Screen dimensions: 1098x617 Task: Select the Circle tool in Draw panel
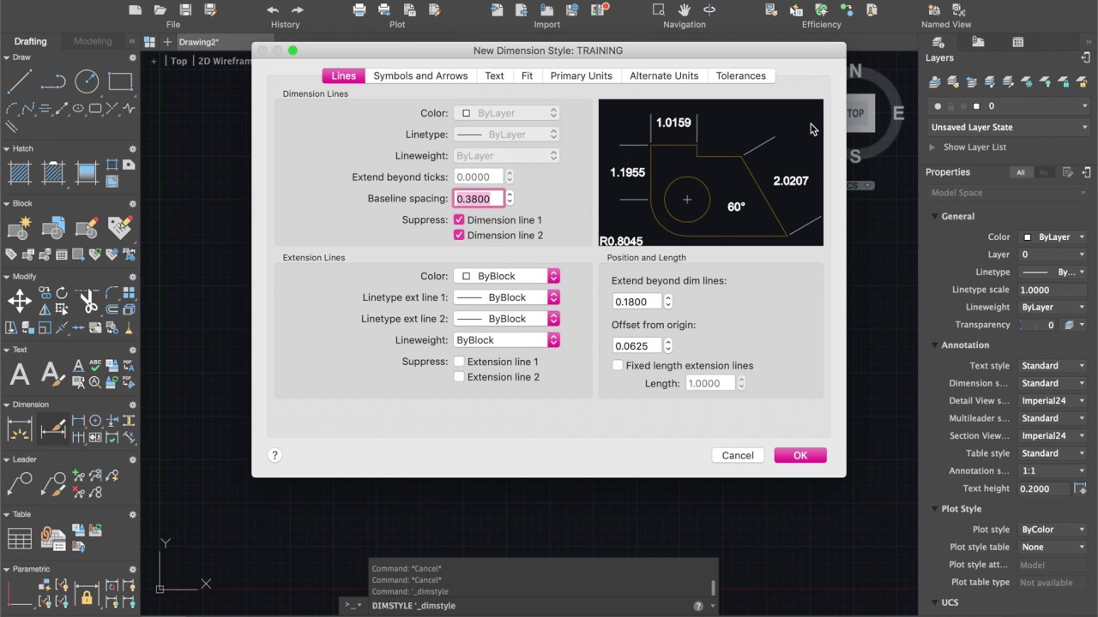tap(87, 81)
